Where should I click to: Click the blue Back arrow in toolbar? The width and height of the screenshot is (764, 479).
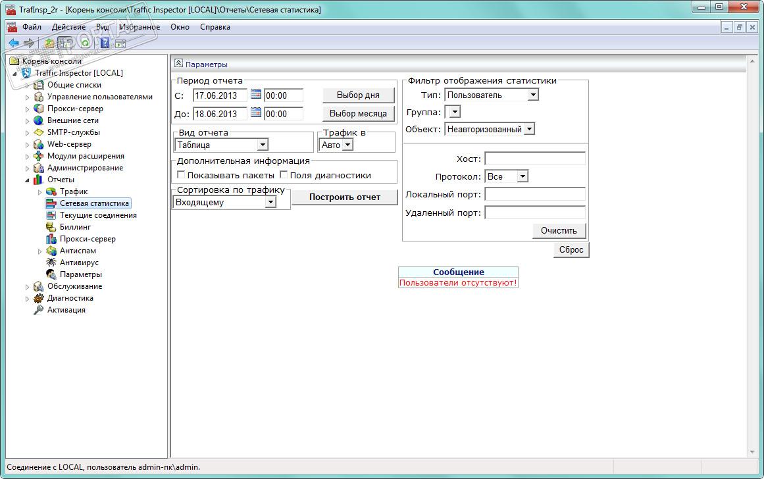14,43
